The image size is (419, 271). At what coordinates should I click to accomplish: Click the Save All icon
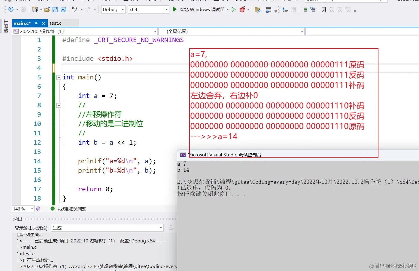click(63, 10)
